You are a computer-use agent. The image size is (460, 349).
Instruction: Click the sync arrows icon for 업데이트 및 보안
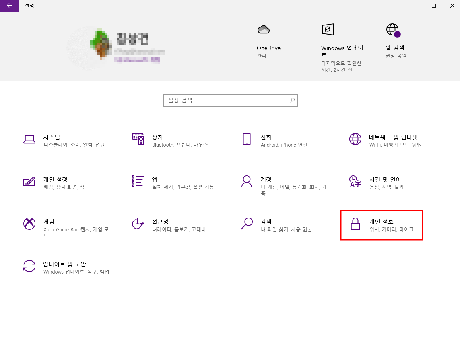29,266
